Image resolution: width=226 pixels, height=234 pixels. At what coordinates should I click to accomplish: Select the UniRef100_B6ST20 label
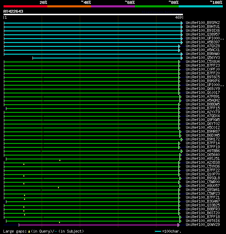tap(203, 213)
